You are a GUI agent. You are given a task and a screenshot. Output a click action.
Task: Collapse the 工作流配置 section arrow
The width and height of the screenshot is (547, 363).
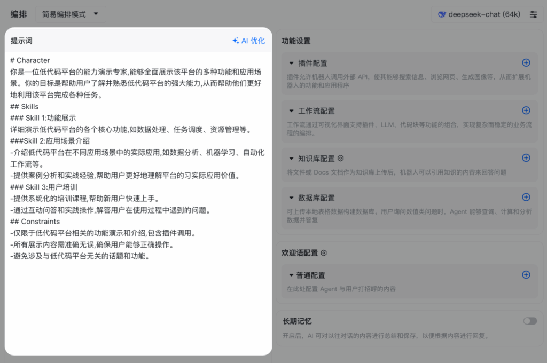pos(291,111)
